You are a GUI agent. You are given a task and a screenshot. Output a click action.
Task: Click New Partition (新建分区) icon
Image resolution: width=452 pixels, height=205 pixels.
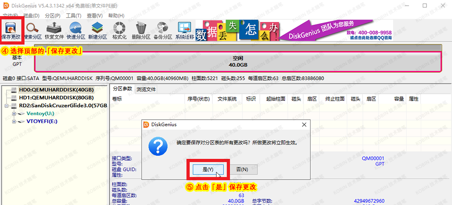point(98,31)
